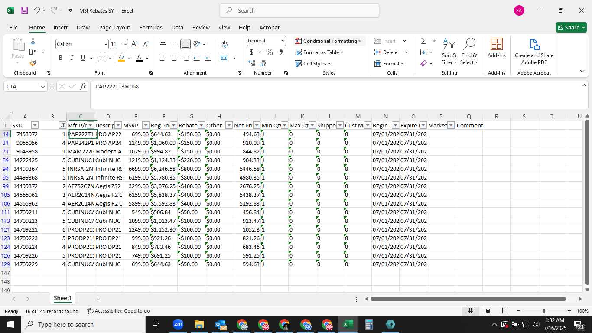Switch to the Data tab
592x333 pixels.
pyautogui.click(x=177, y=27)
